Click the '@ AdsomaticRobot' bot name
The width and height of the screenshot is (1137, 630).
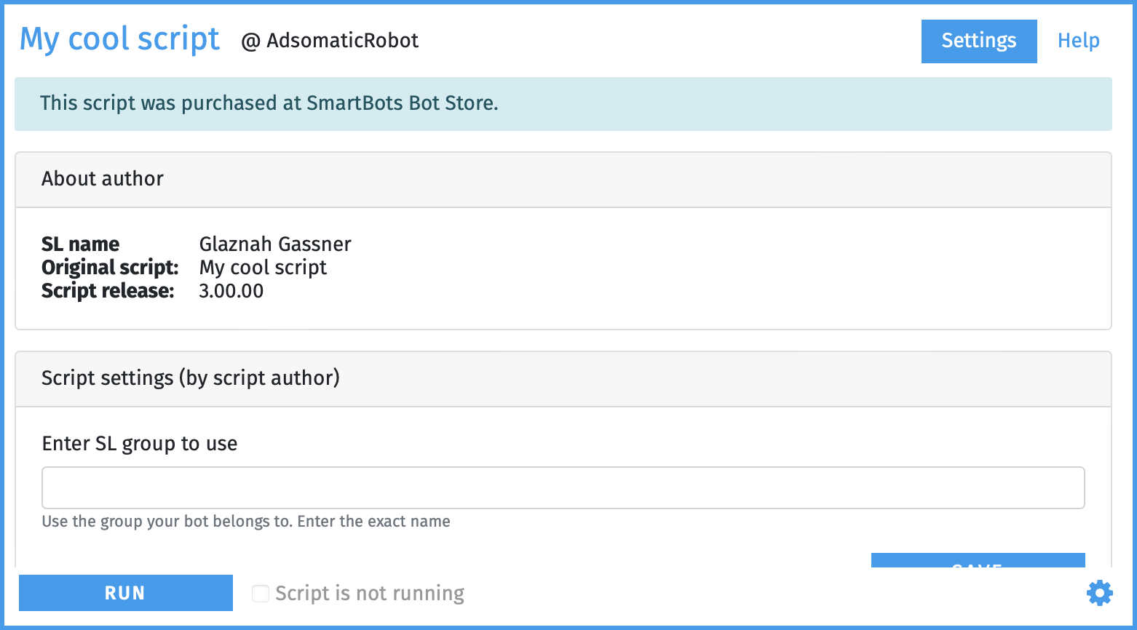[330, 41]
